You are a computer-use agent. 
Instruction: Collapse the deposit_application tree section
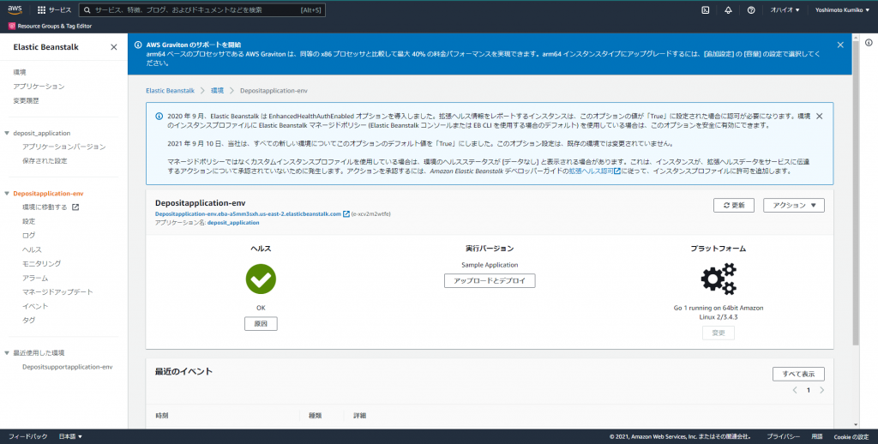click(7, 133)
